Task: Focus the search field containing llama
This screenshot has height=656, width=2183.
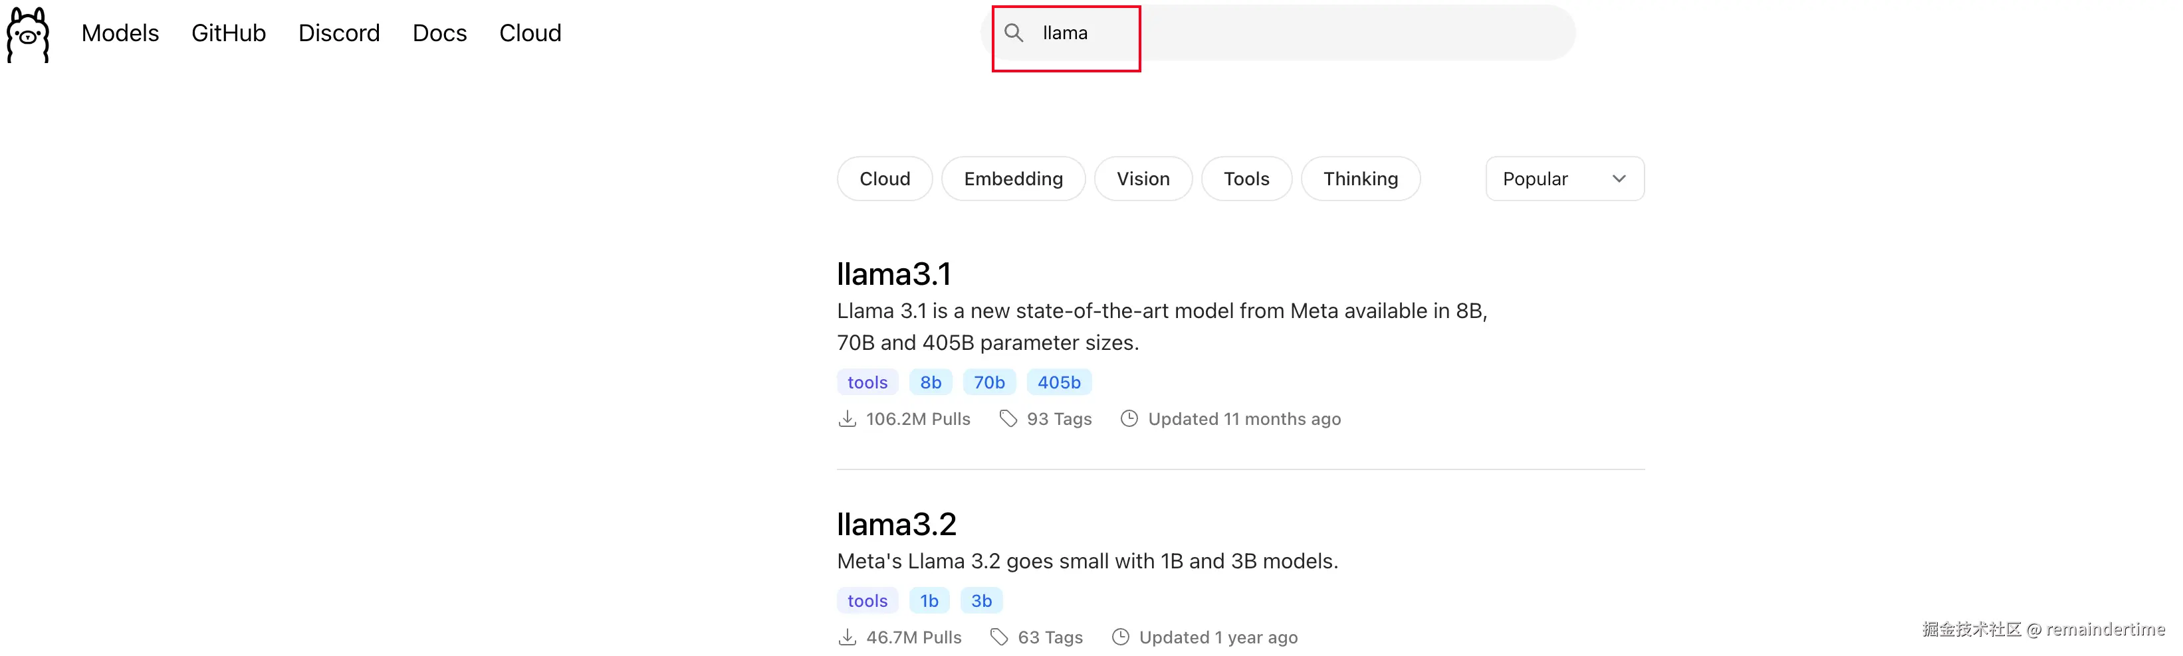Action: pyautogui.click(x=1279, y=33)
